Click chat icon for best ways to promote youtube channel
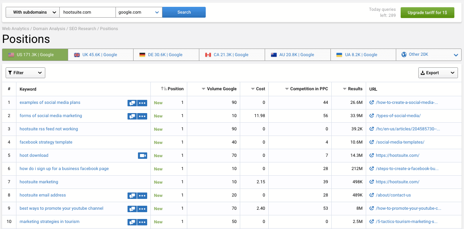 point(132,209)
